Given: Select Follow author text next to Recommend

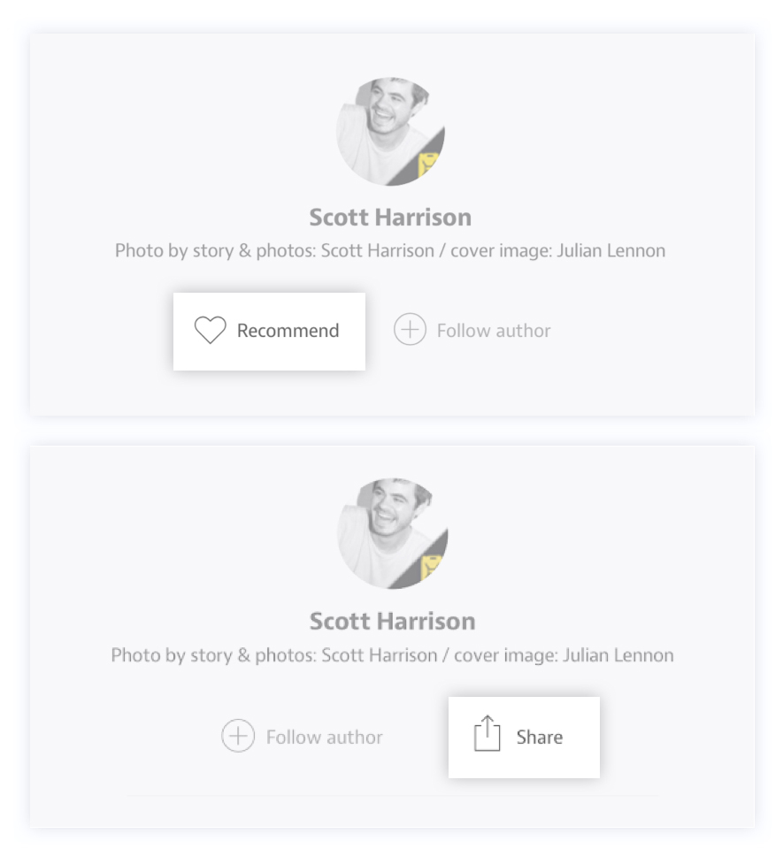Looking at the screenshot, I should pyautogui.click(x=494, y=331).
